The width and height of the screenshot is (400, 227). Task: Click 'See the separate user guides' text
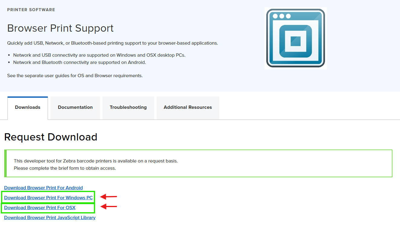75,76
